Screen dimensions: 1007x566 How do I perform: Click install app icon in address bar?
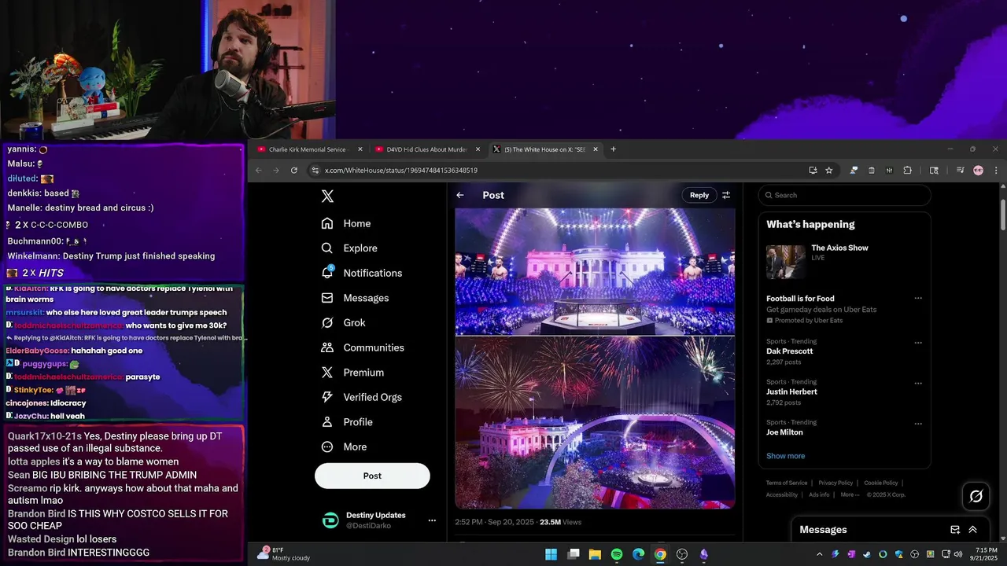813,170
